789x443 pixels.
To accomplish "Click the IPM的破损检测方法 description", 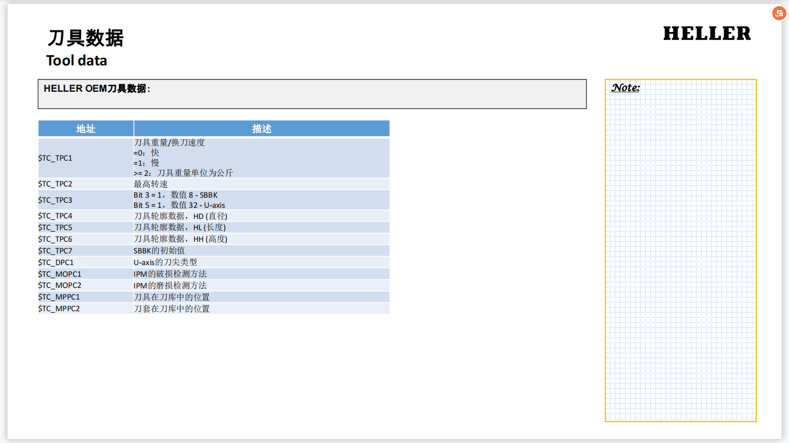I will (x=170, y=274).
